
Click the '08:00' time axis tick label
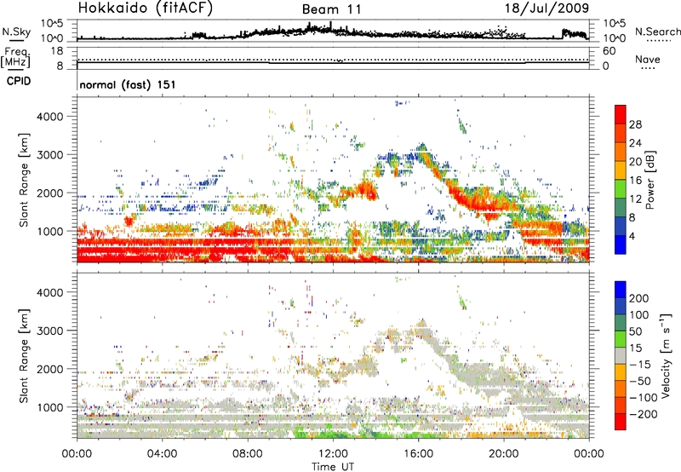248,453
